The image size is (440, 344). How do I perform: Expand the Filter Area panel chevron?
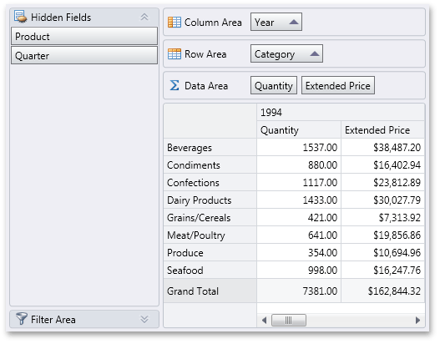pos(144,319)
